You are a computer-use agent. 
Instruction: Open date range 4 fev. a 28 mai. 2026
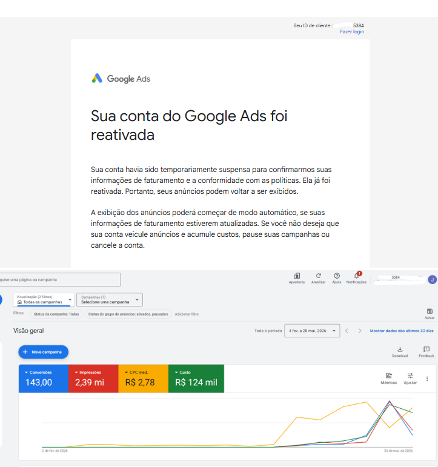coord(312,331)
